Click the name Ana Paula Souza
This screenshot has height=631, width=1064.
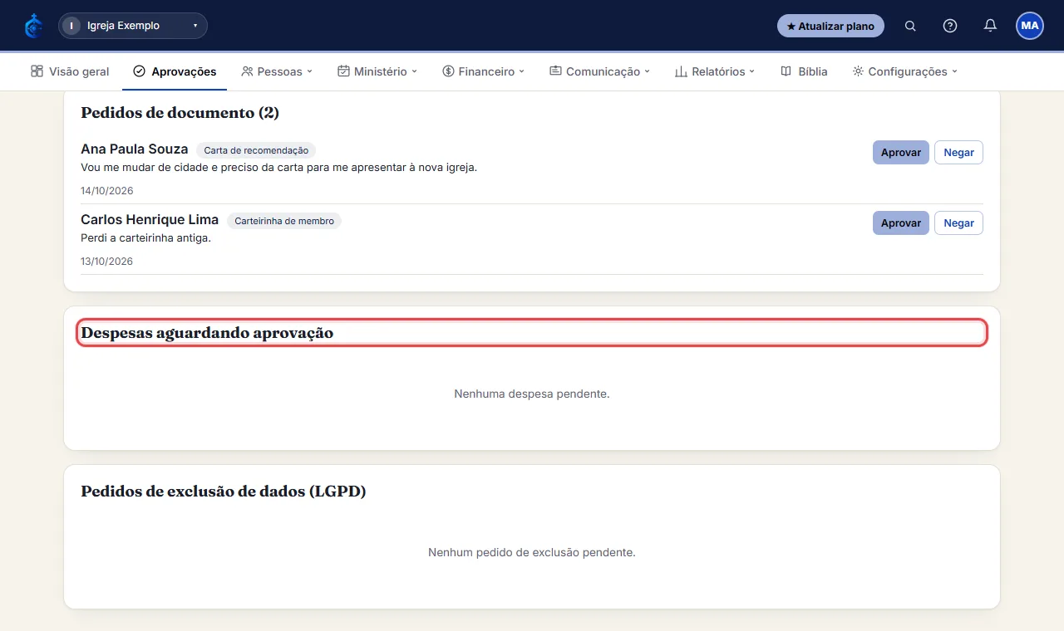tap(135, 149)
